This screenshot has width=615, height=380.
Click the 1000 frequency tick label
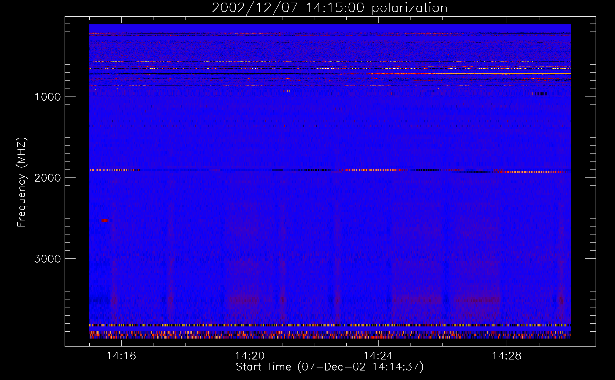[48, 97]
